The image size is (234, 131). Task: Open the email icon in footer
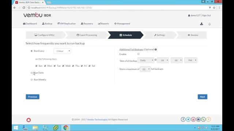coord(198,119)
